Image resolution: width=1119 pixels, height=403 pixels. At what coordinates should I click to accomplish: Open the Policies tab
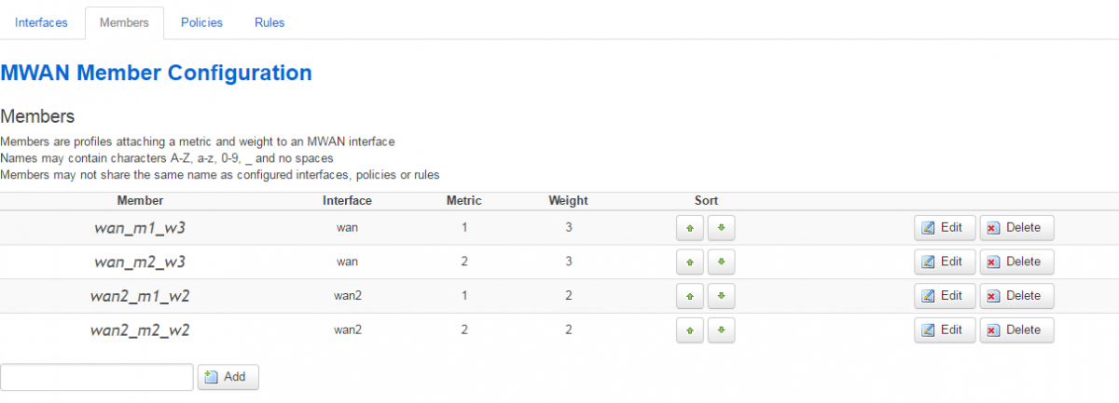click(x=201, y=22)
